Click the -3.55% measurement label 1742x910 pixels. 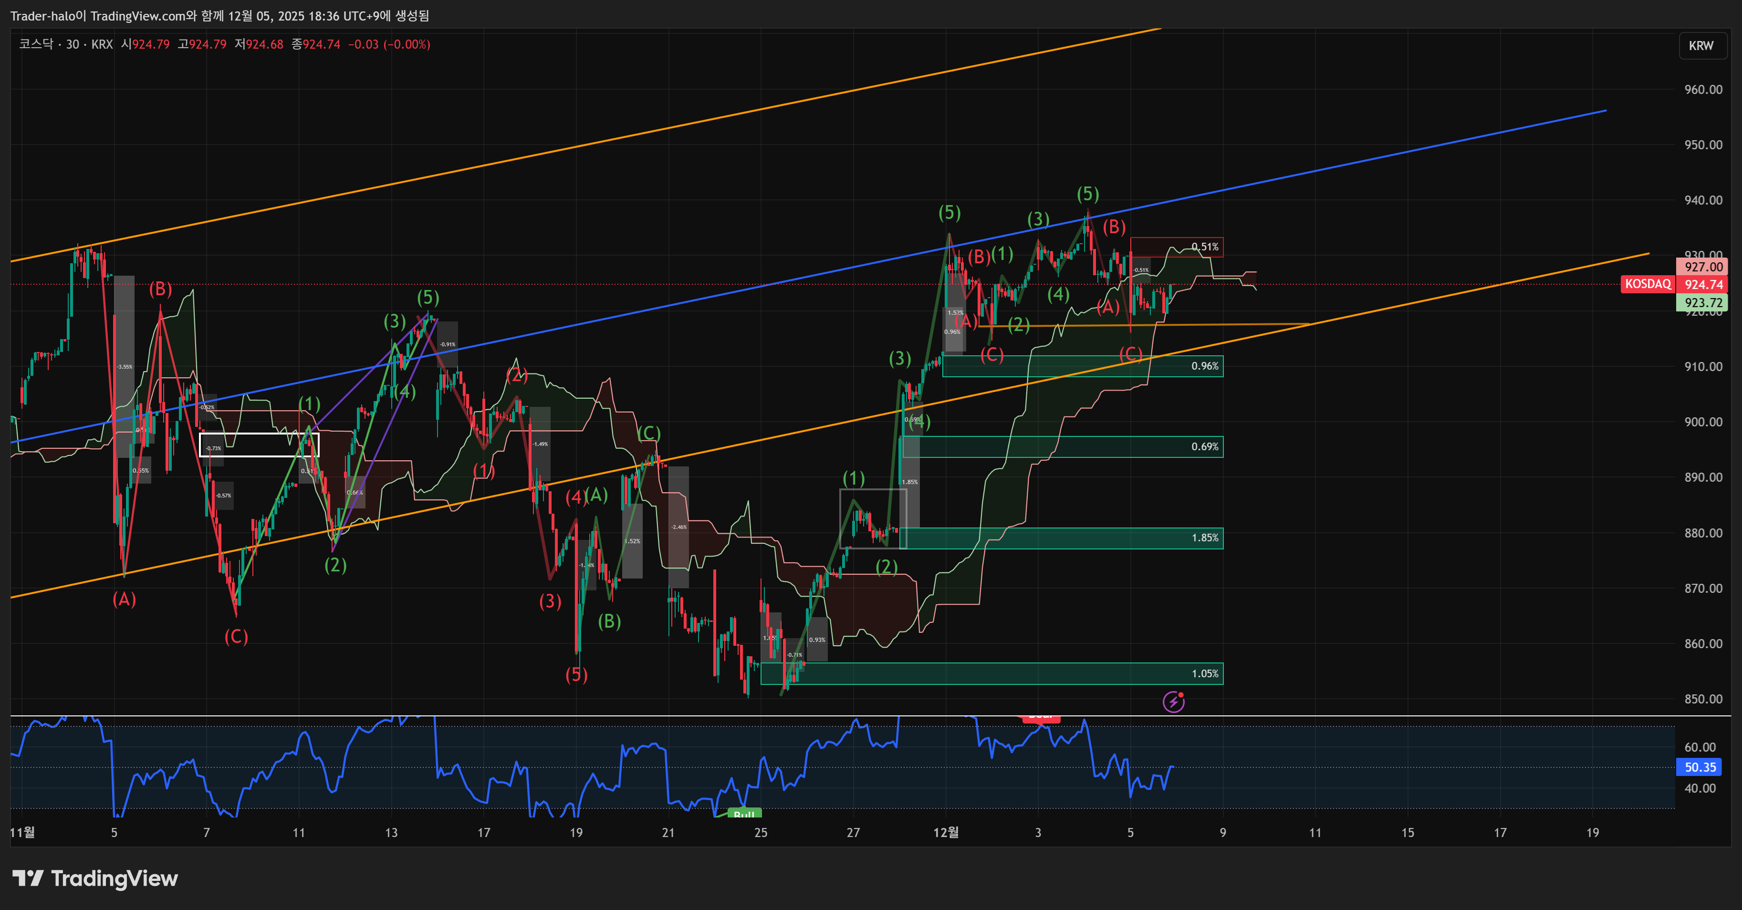(125, 367)
